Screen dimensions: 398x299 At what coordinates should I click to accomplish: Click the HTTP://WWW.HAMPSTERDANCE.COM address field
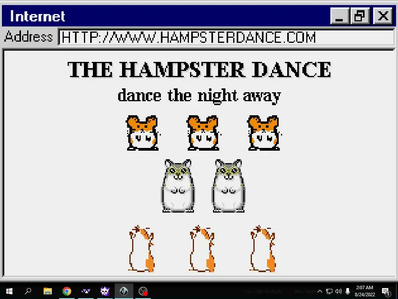(x=226, y=37)
